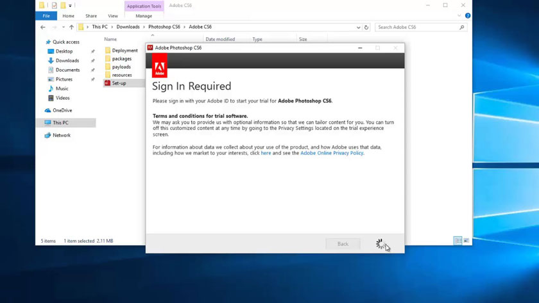Open the File tab in Explorer

tap(46, 16)
